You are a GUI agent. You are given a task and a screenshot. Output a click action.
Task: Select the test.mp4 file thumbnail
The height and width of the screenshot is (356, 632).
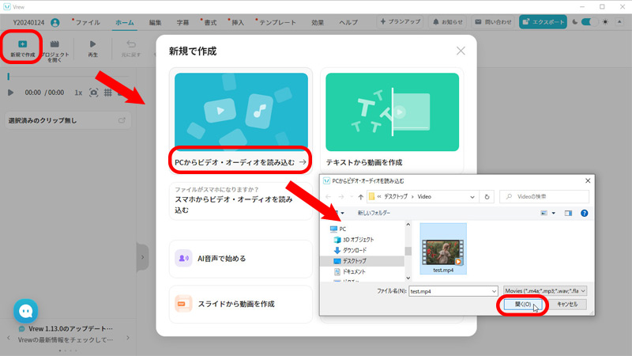tap(443, 249)
